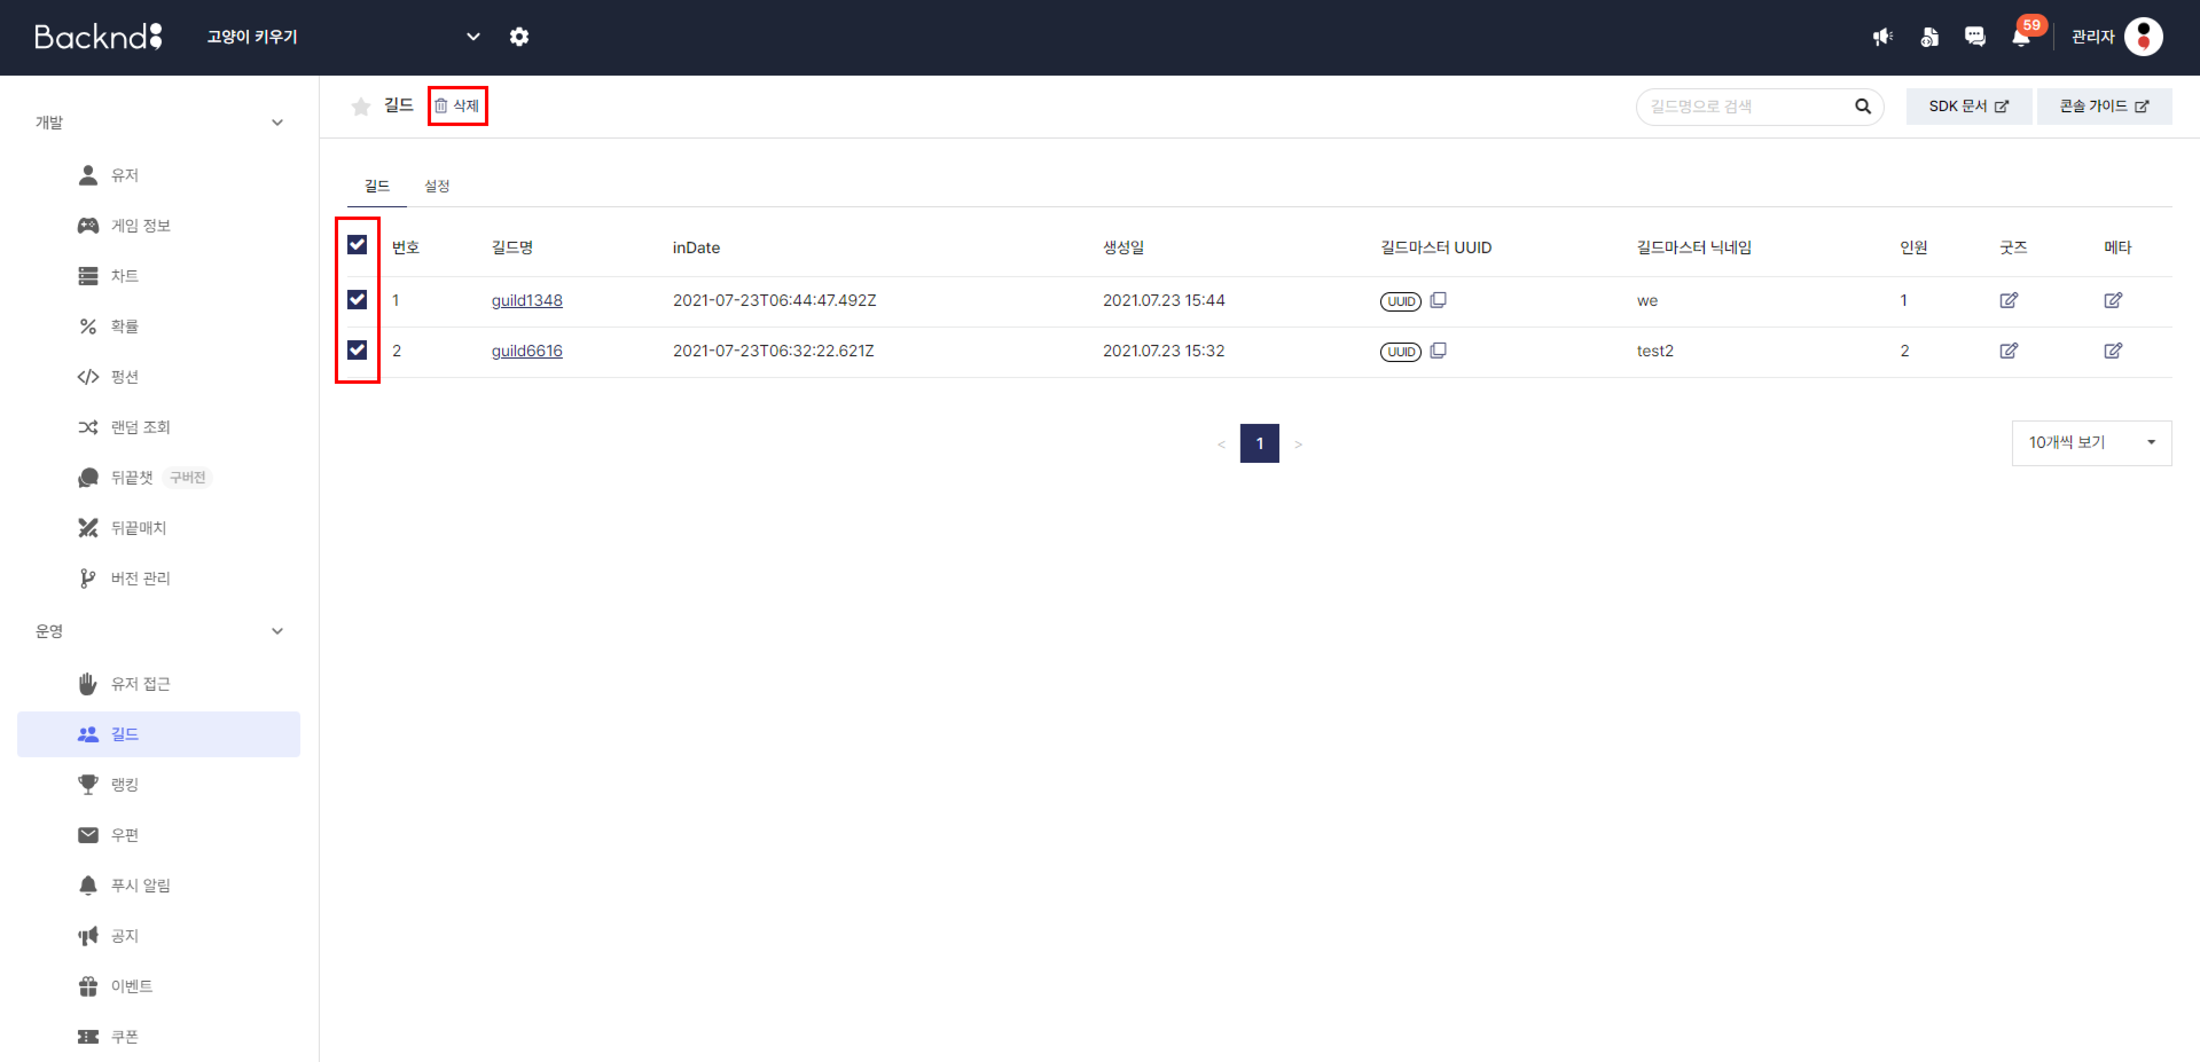The height and width of the screenshot is (1062, 2200).
Task: Open 푸시 알림 in the sidebar
Action: coord(159,885)
